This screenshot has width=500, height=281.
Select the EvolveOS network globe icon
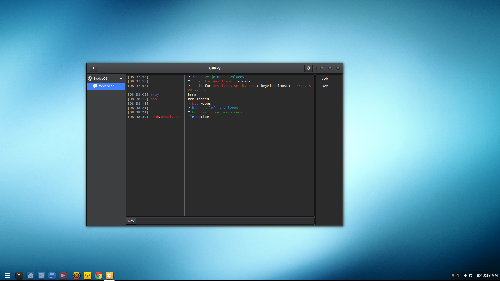tap(90, 79)
